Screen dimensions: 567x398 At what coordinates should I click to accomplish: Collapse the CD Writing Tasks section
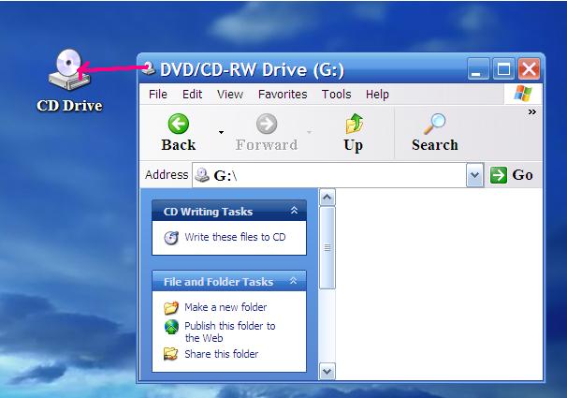(x=294, y=211)
